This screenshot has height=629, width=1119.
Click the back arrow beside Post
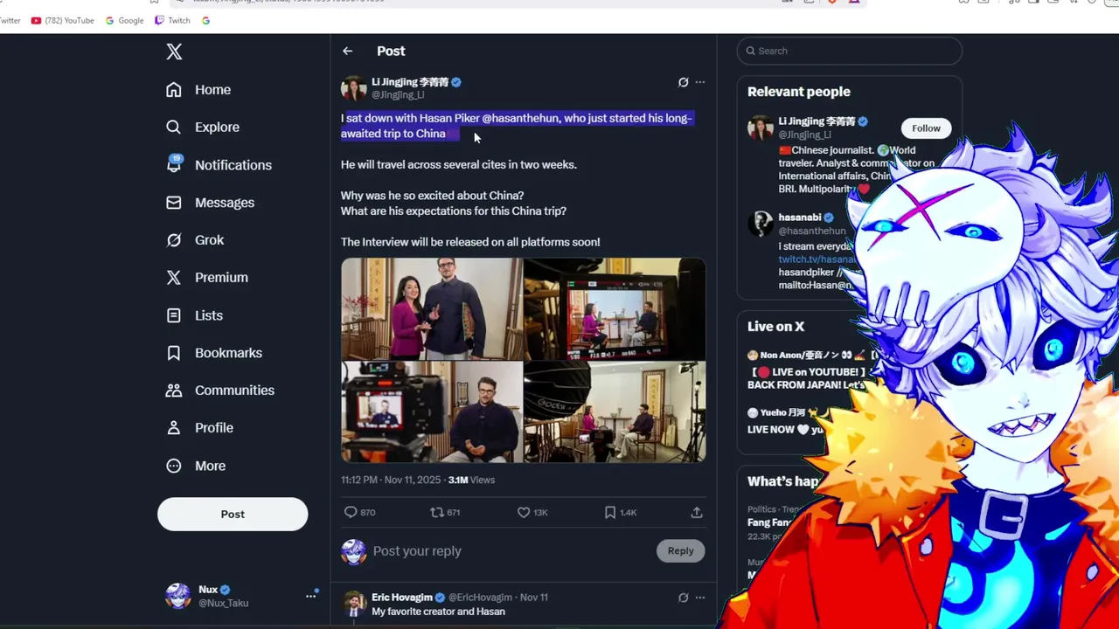click(348, 52)
